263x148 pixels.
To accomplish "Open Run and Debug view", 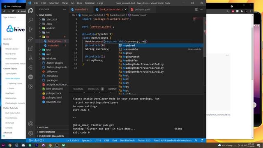I will coord(30,39).
